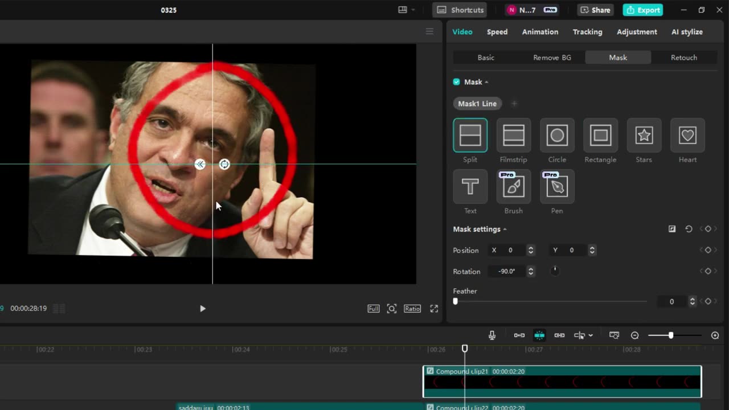Viewport: 729px width, 410px height.
Task: Click the Share button
Action: coord(595,10)
